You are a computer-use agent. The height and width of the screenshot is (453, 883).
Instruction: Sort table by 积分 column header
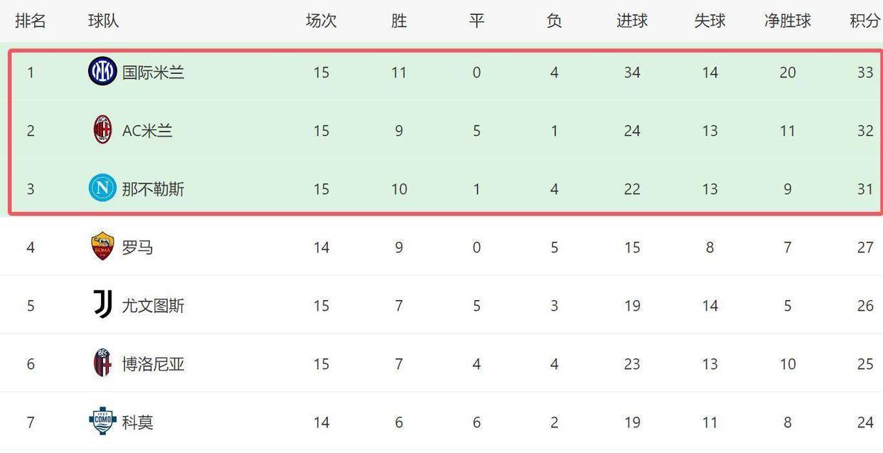coord(865,21)
